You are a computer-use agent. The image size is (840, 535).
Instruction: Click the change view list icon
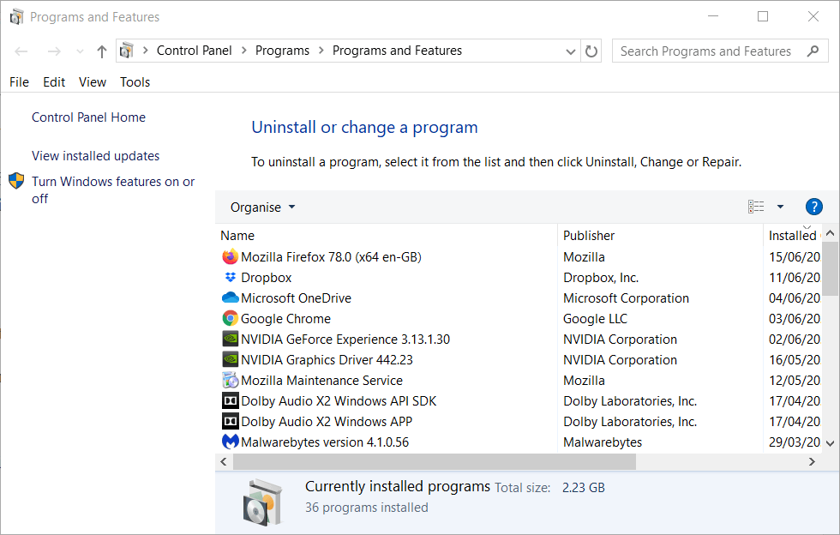(x=756, y=207)
